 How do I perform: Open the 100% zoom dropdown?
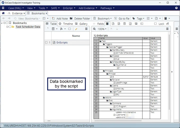tap(102, 29)
